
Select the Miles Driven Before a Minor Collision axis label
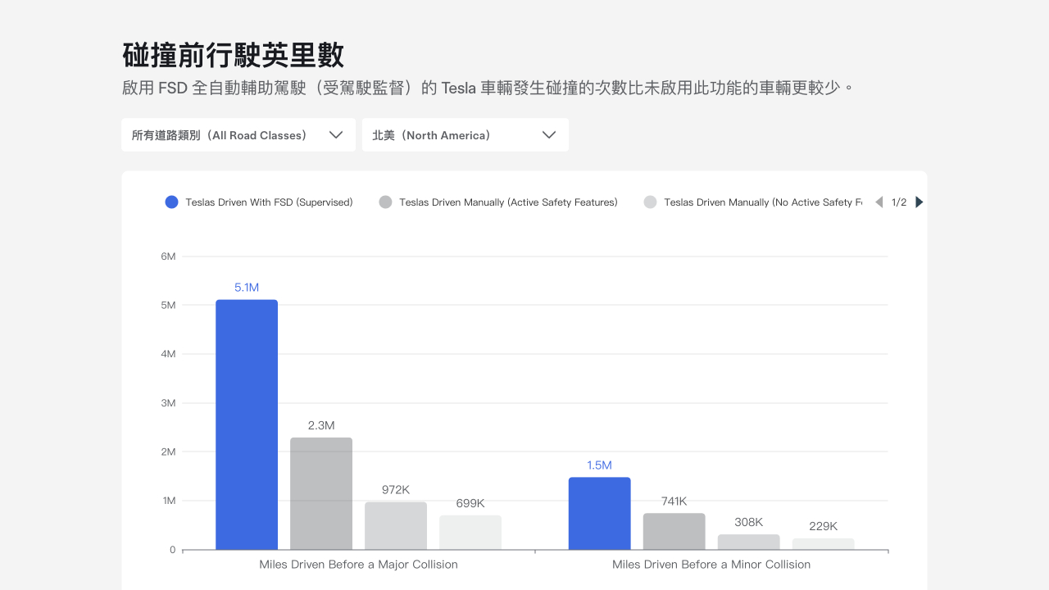pyautogui.click(x=711, y=565)
